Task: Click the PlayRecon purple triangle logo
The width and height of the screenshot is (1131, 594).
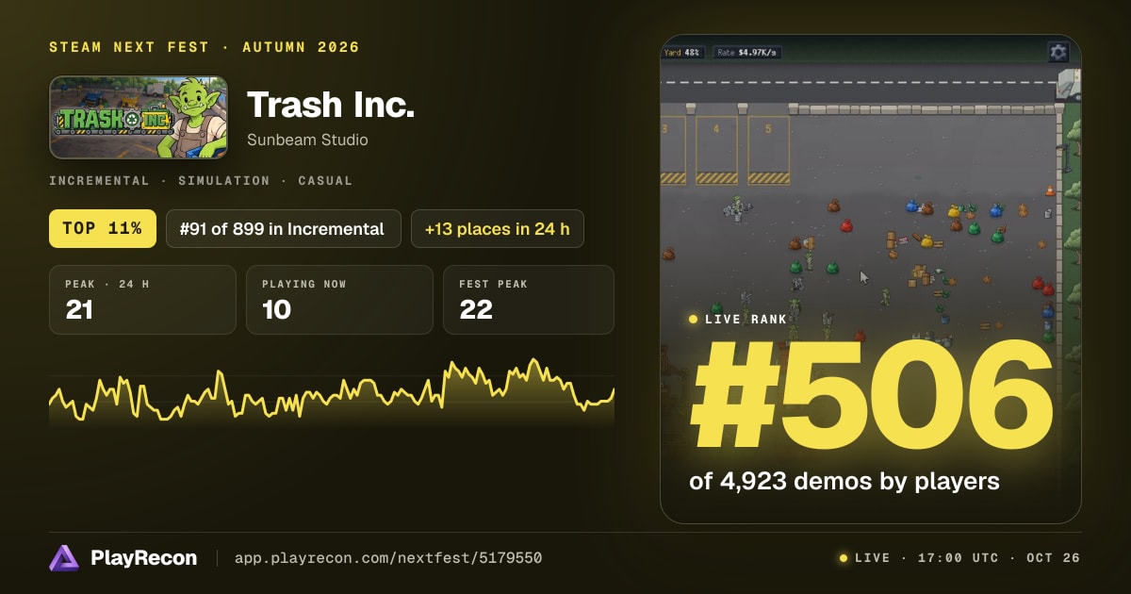Action: pyautogui.click(x=64, y=558)
